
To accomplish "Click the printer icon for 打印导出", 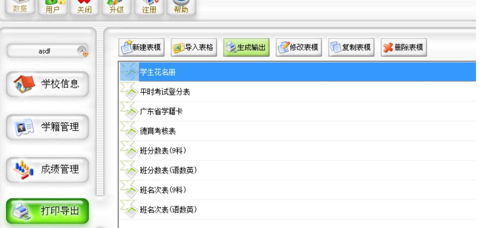I will point(21,212).
